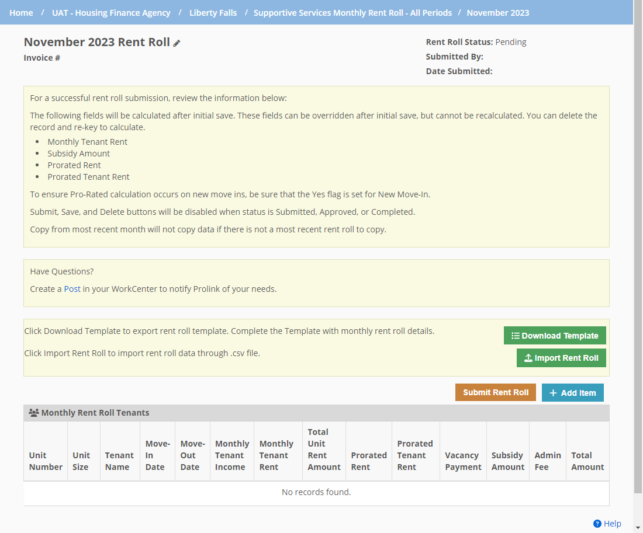Screen dimensions: 643x533
Task: Click the Submit Rent Roll button
Action: (495, 392)
